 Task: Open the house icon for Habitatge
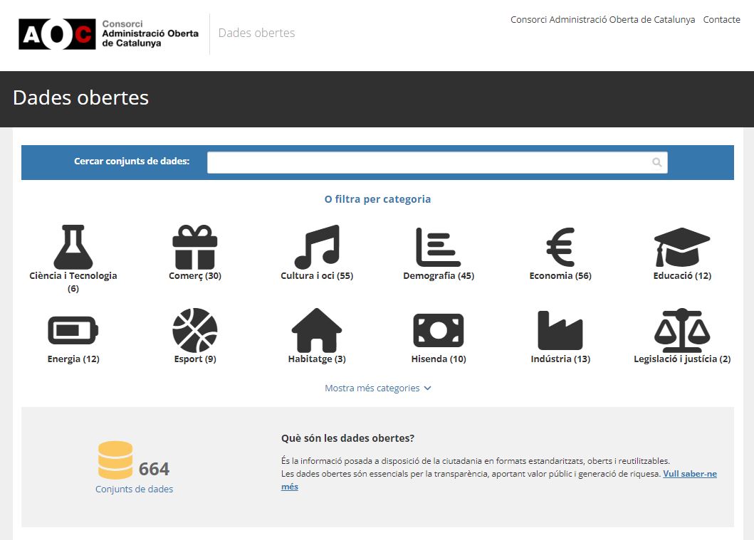317,330
